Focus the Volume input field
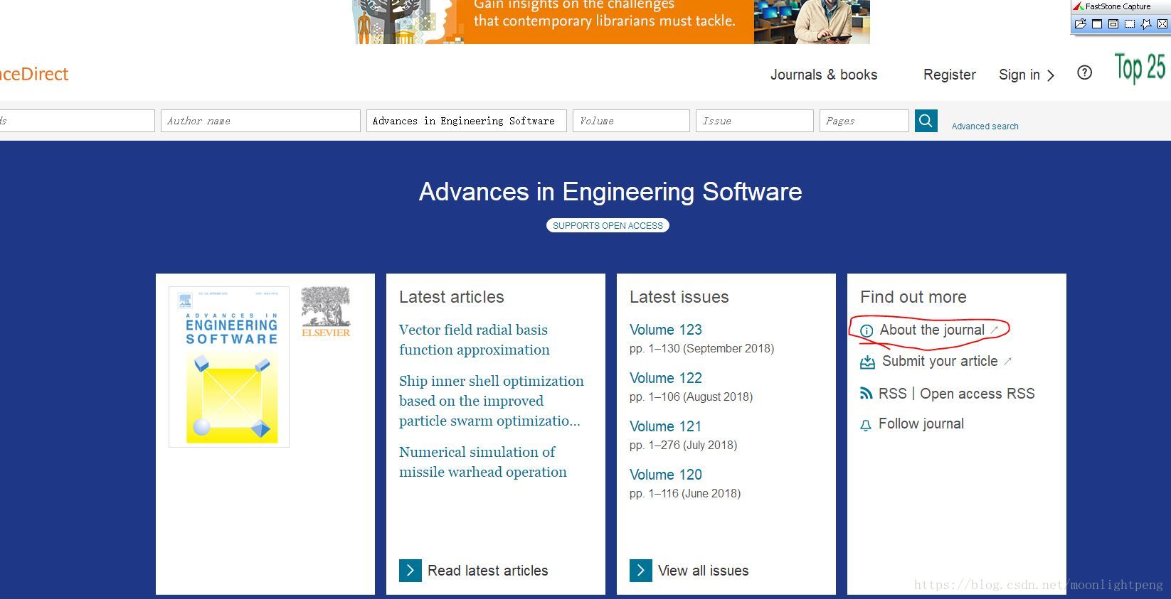This screenshot has height=599, width=1171. [631, 121]
